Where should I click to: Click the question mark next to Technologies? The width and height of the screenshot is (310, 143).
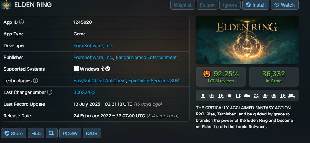[x=35, y=81]
